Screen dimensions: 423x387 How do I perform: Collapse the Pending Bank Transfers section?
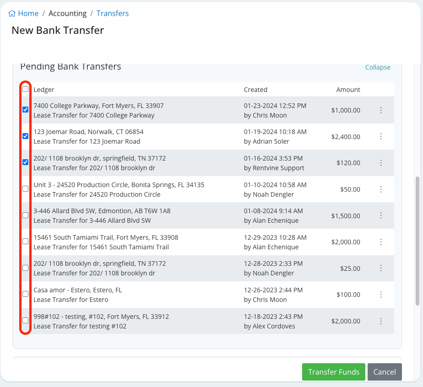point(378,67)
